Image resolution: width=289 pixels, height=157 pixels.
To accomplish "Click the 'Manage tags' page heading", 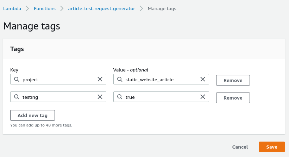I will 32,26.
